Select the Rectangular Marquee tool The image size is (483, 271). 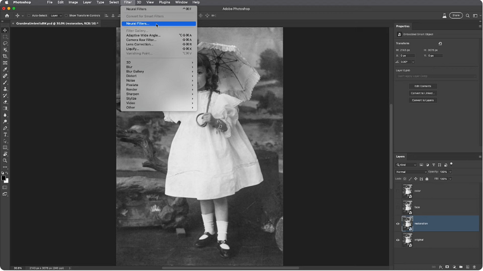coord(5,37)
